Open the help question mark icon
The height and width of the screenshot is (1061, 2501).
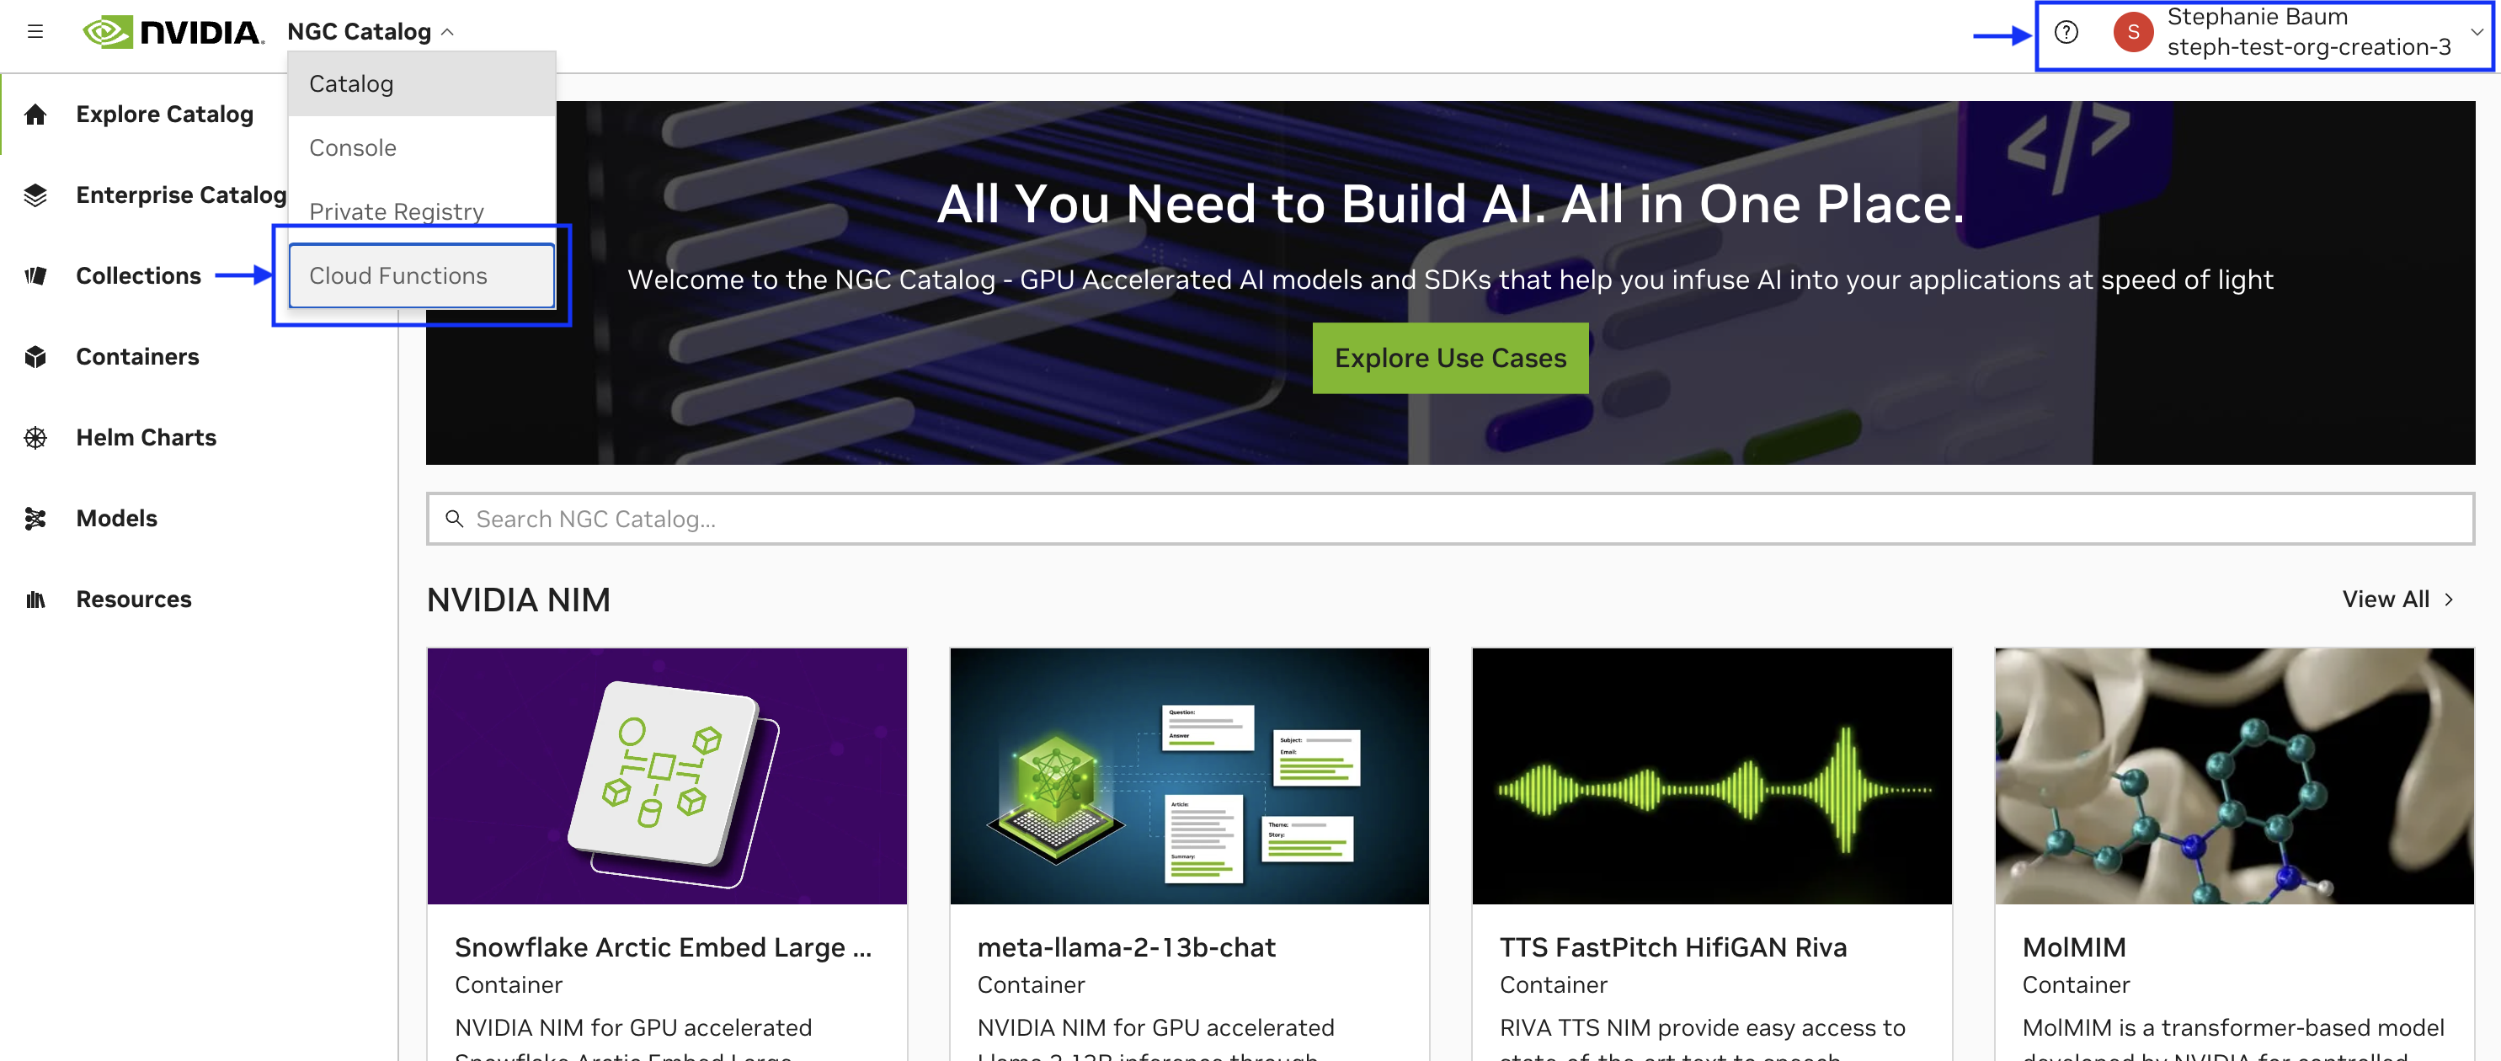coord(2066,32)
